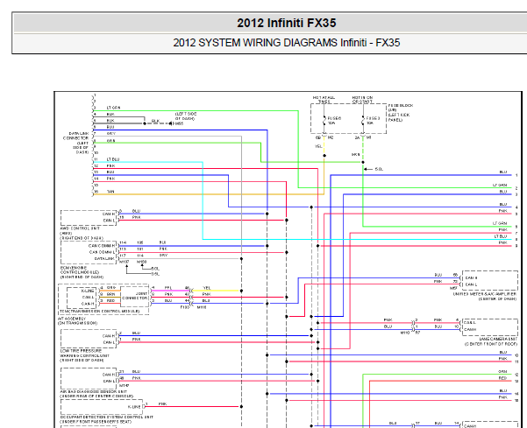Click the DATA LINK CONNECTOR label
This screenshot has height=428, width=527.
pos(76,143)
